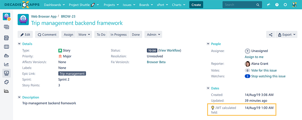302x120 pixels.
Task: Click Assign to me link
Action: coord(254,57)
